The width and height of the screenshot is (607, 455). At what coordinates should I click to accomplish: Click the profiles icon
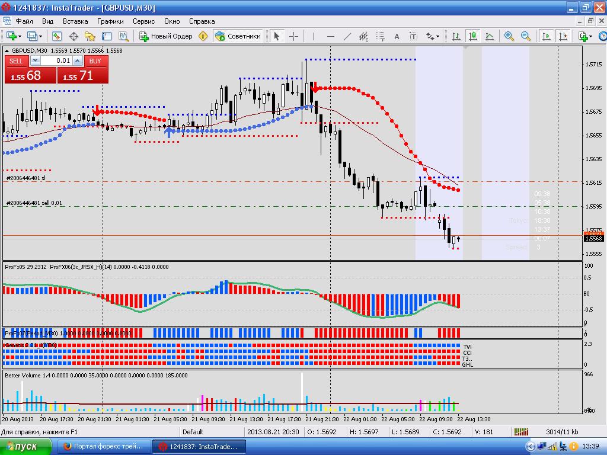point(32,36)
